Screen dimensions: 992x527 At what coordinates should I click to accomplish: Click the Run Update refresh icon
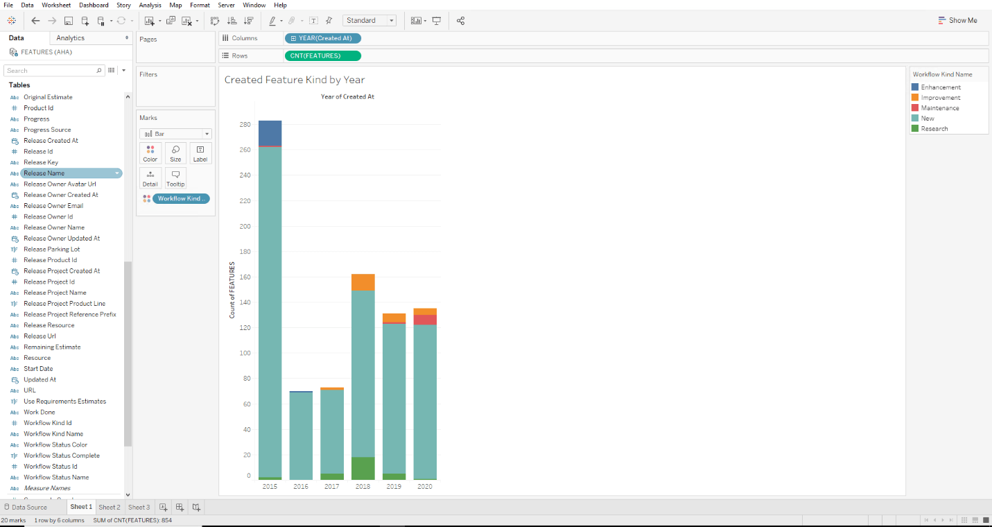[x=121, y=21]
